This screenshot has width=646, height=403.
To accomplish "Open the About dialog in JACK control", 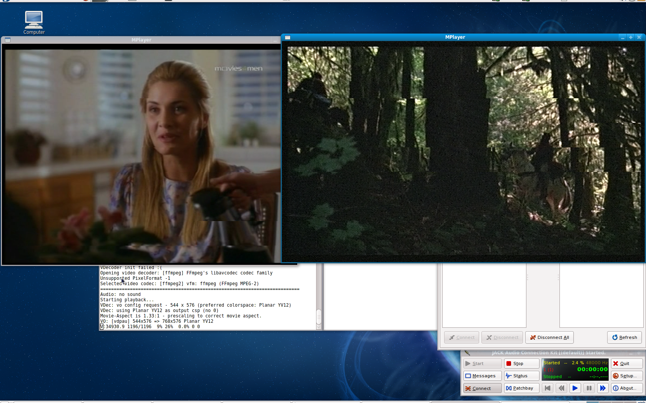I will pyautogui.click(x=627, y=388).
